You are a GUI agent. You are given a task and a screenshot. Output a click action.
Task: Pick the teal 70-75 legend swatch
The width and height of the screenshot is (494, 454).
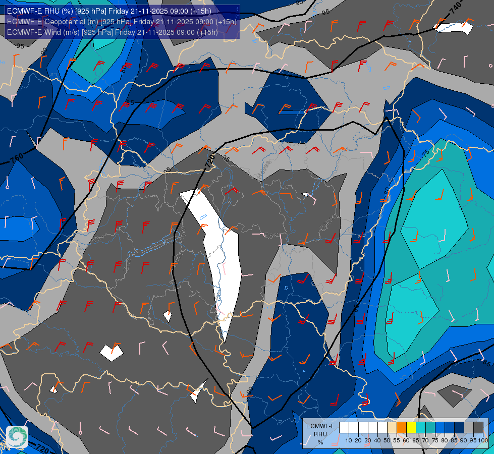click(x=430, y=428)
